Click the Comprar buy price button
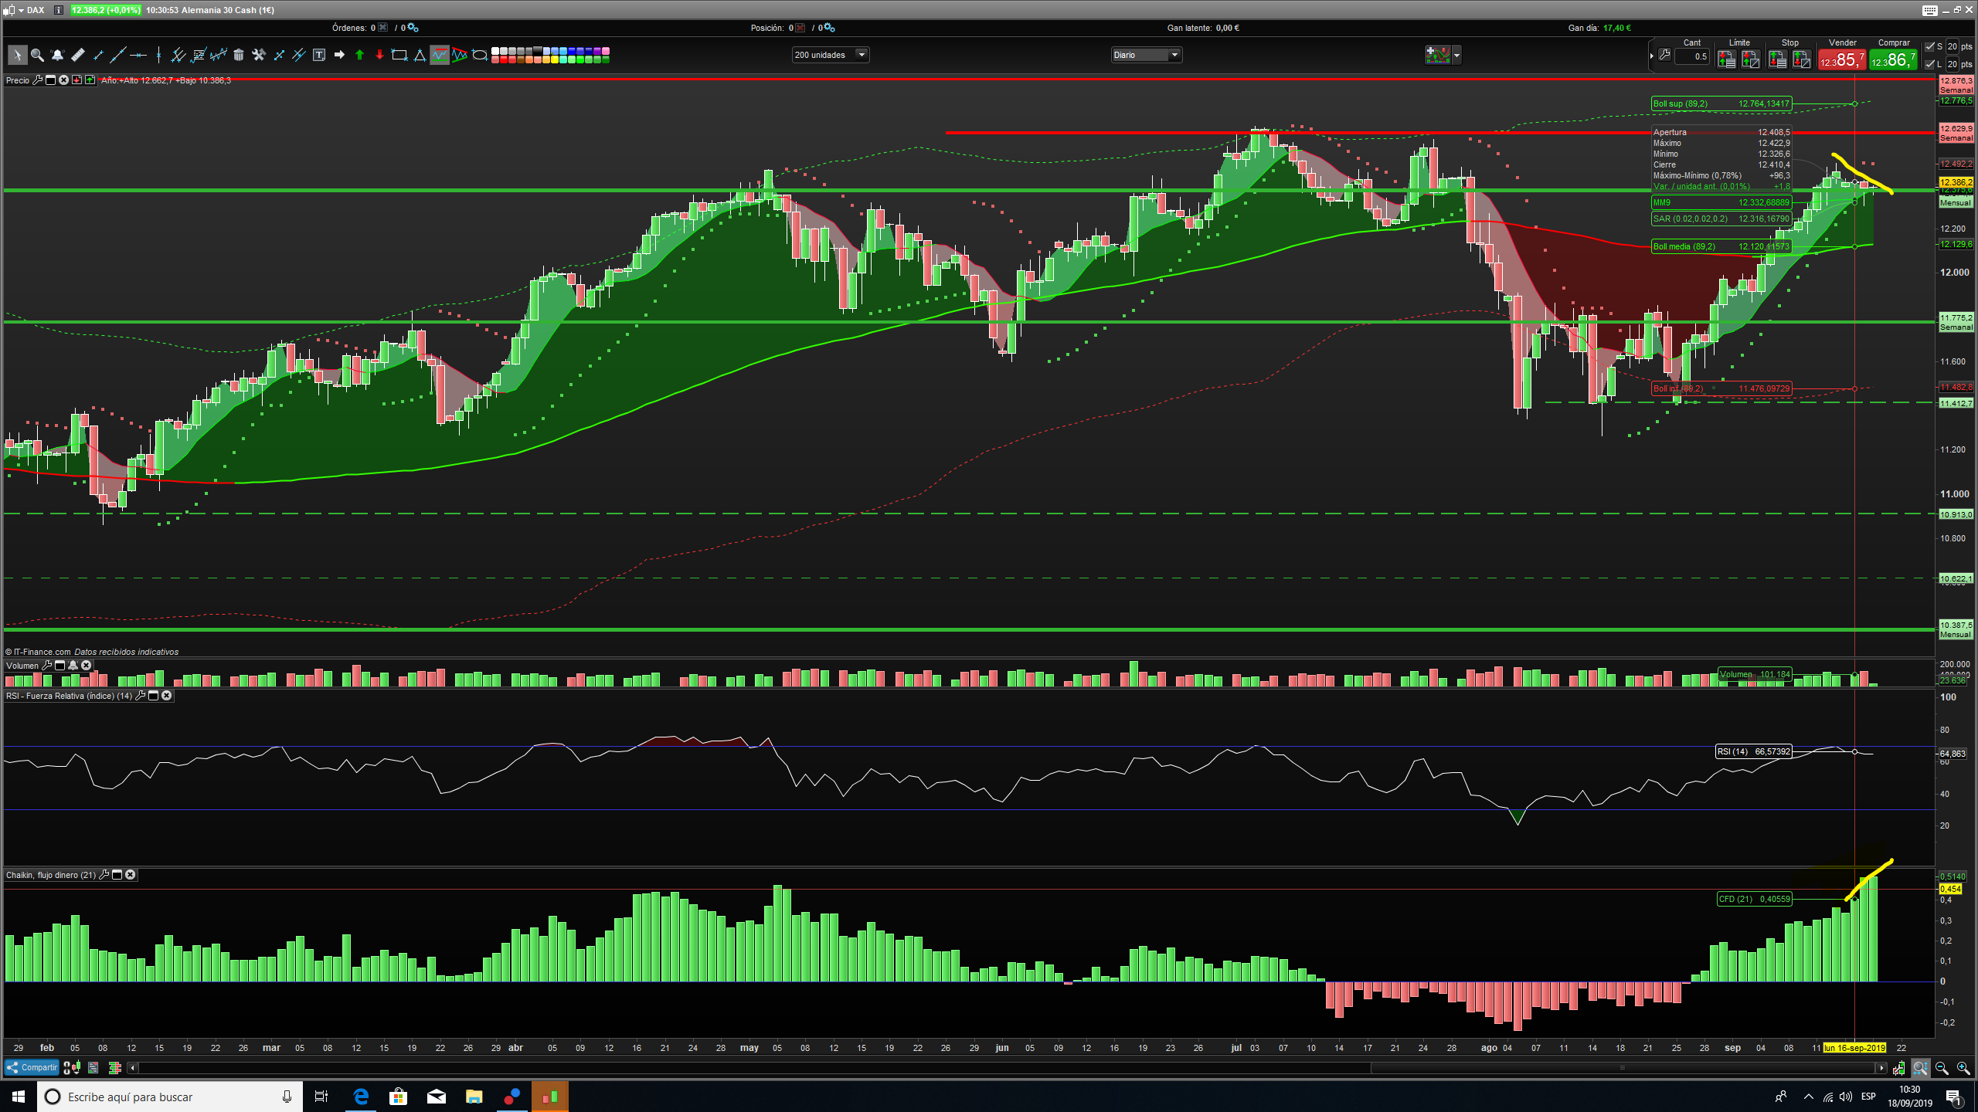The height and width of the screenshot is (1112, 1978). (1893, 59)
